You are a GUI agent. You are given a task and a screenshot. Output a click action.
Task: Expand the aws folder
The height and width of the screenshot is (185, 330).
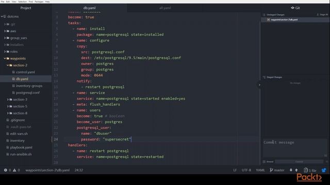(x=5, y=31)
